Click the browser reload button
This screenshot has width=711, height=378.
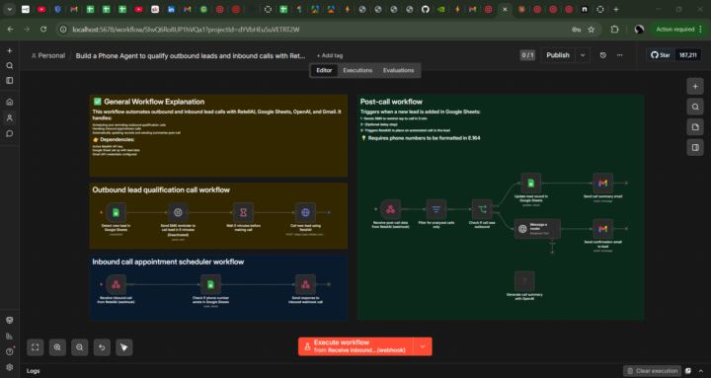point(43,30)
